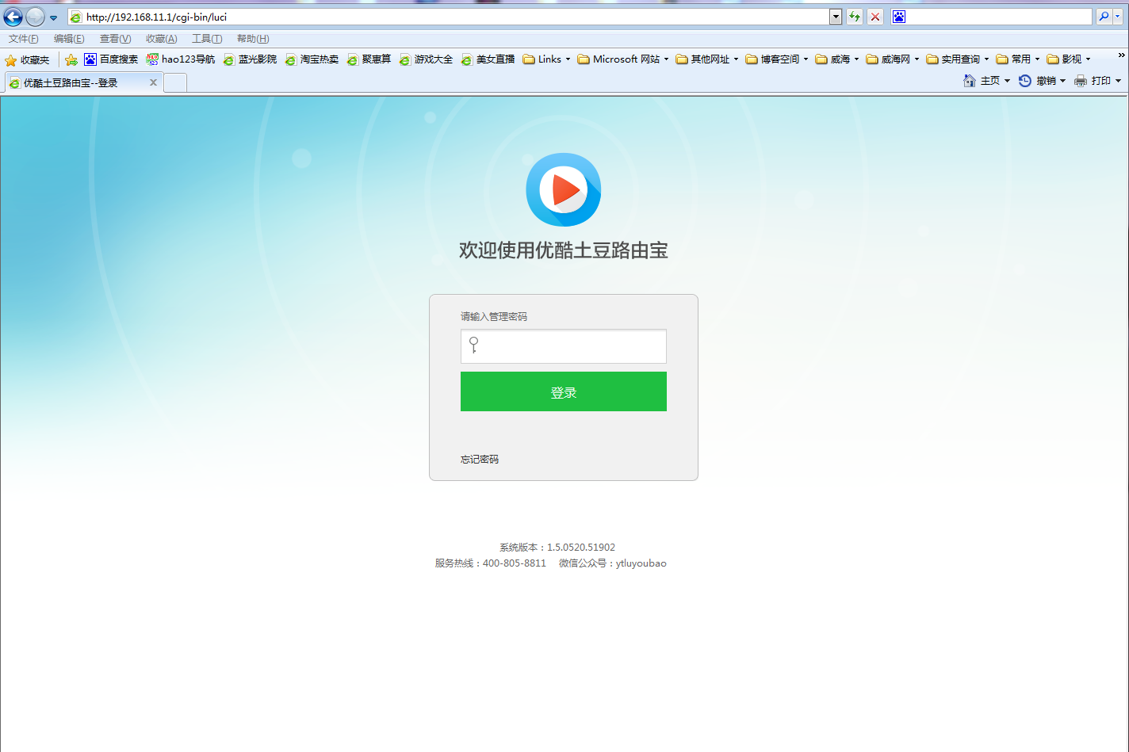Open the 聚惠算 bookmark
The height and width of the screenshot is (752, 1129).
pyautogui.click(x=369, y=59)
